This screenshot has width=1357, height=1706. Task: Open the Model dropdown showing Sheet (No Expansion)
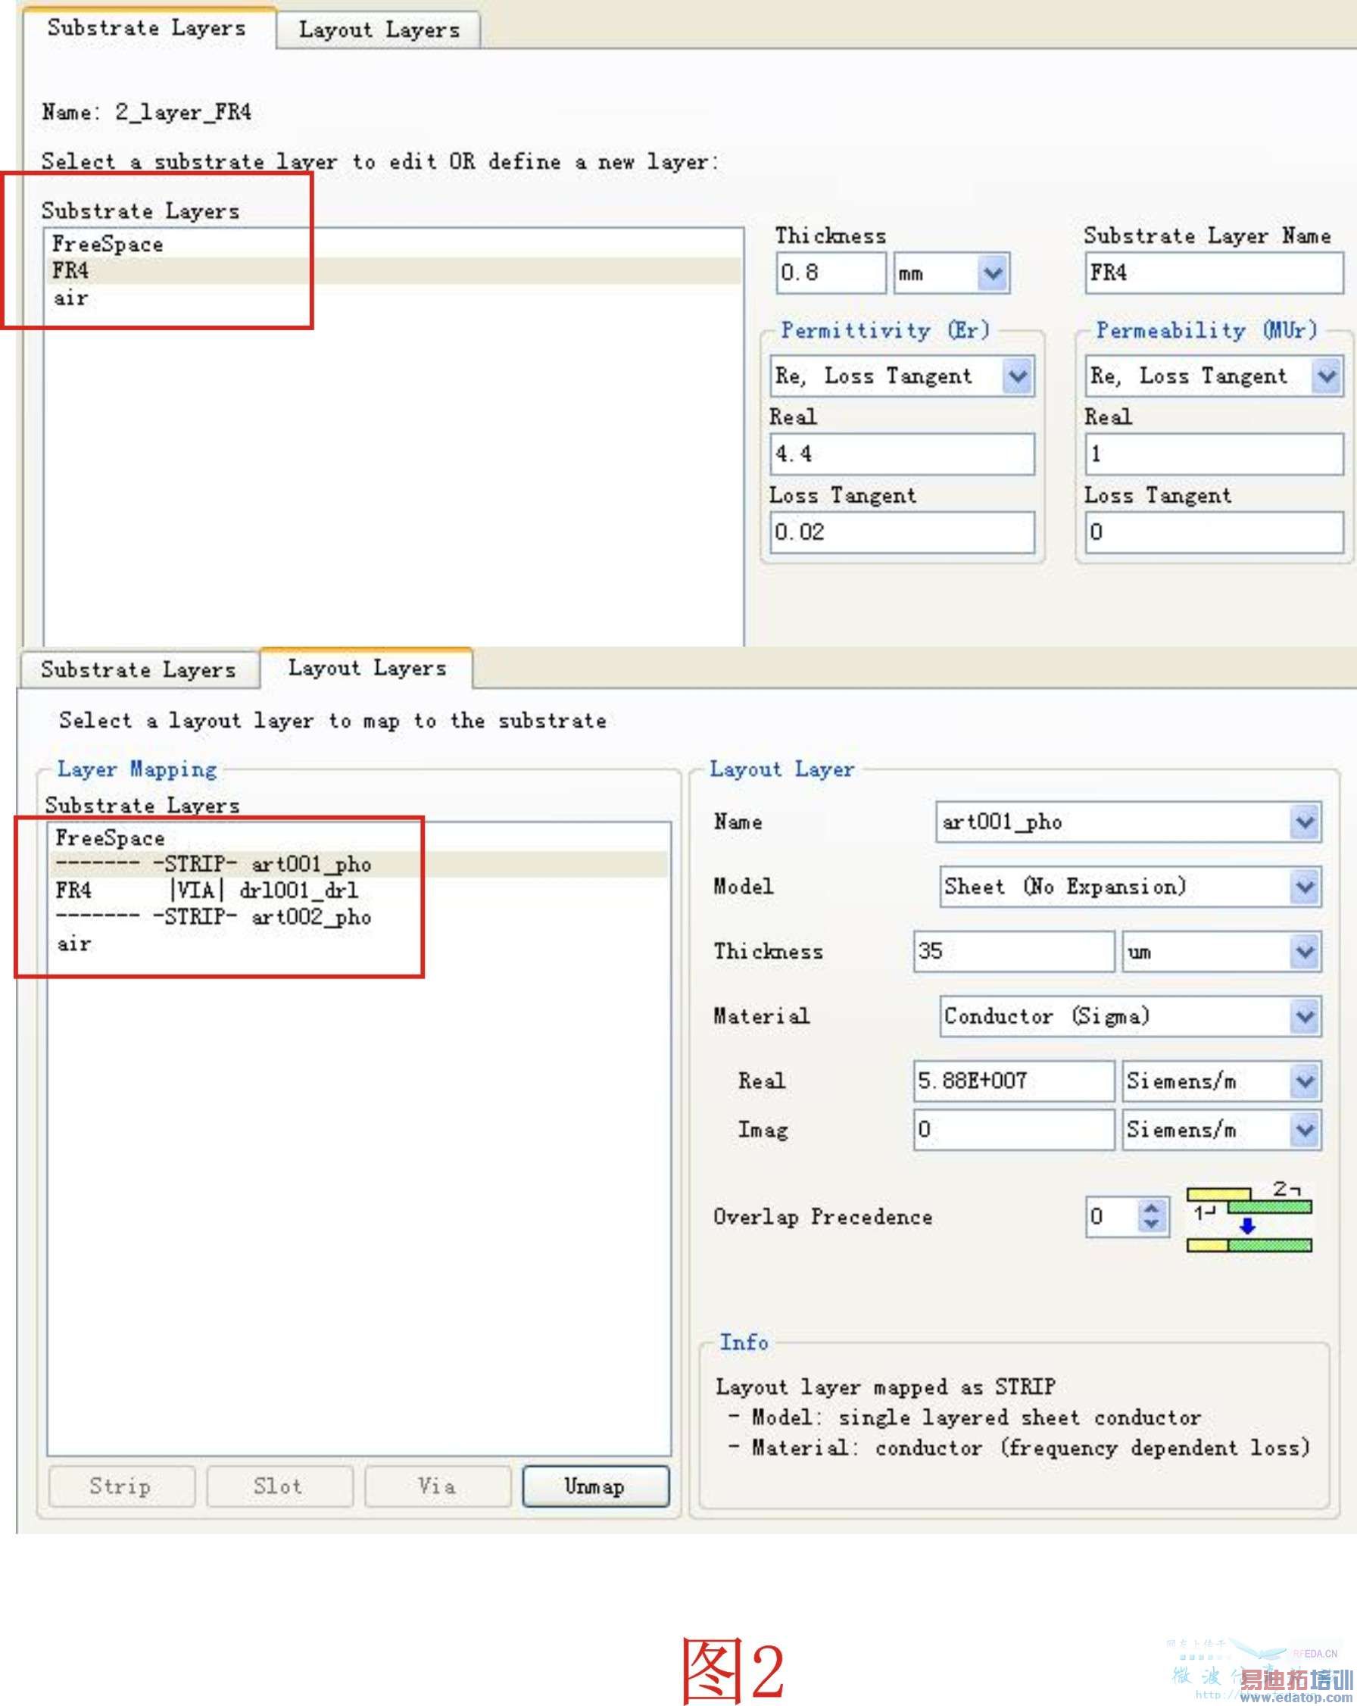point(1130,887)
